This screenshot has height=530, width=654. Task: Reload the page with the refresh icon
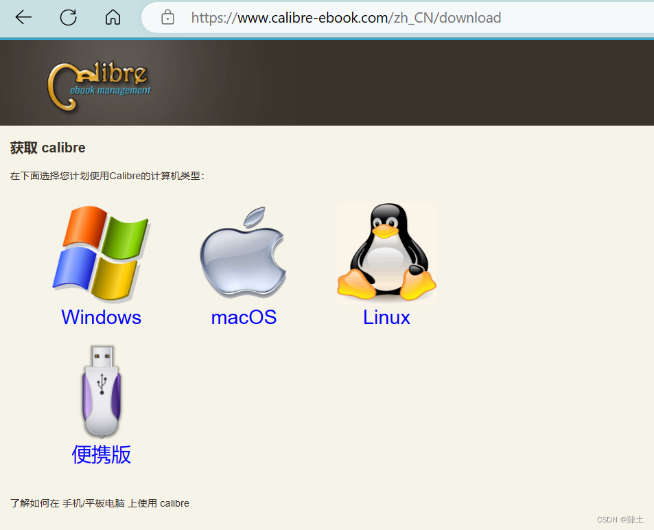[68, 18]
